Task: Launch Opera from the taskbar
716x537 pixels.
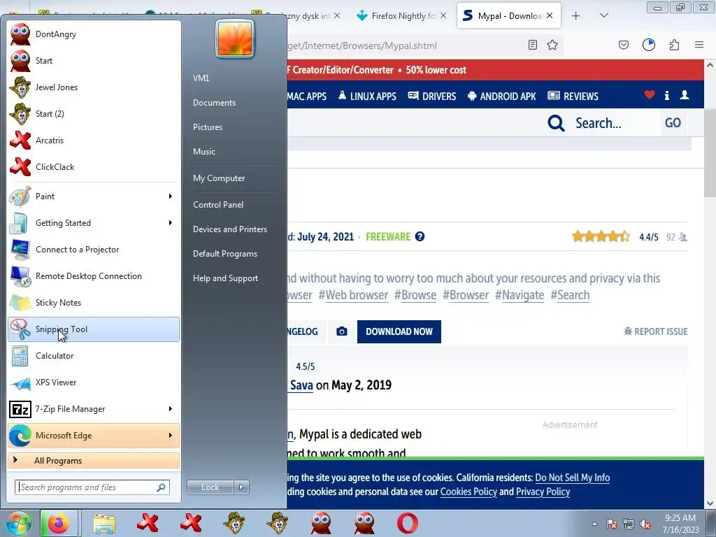Action: [408, 523]
